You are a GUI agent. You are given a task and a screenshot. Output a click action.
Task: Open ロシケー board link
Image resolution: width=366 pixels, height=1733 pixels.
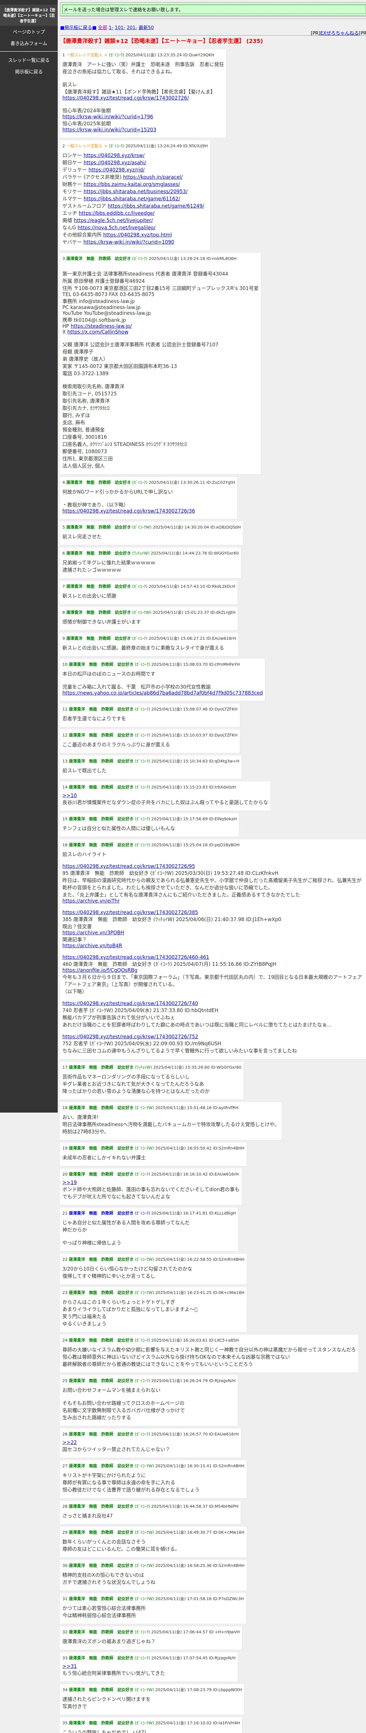tap(114, 155)
